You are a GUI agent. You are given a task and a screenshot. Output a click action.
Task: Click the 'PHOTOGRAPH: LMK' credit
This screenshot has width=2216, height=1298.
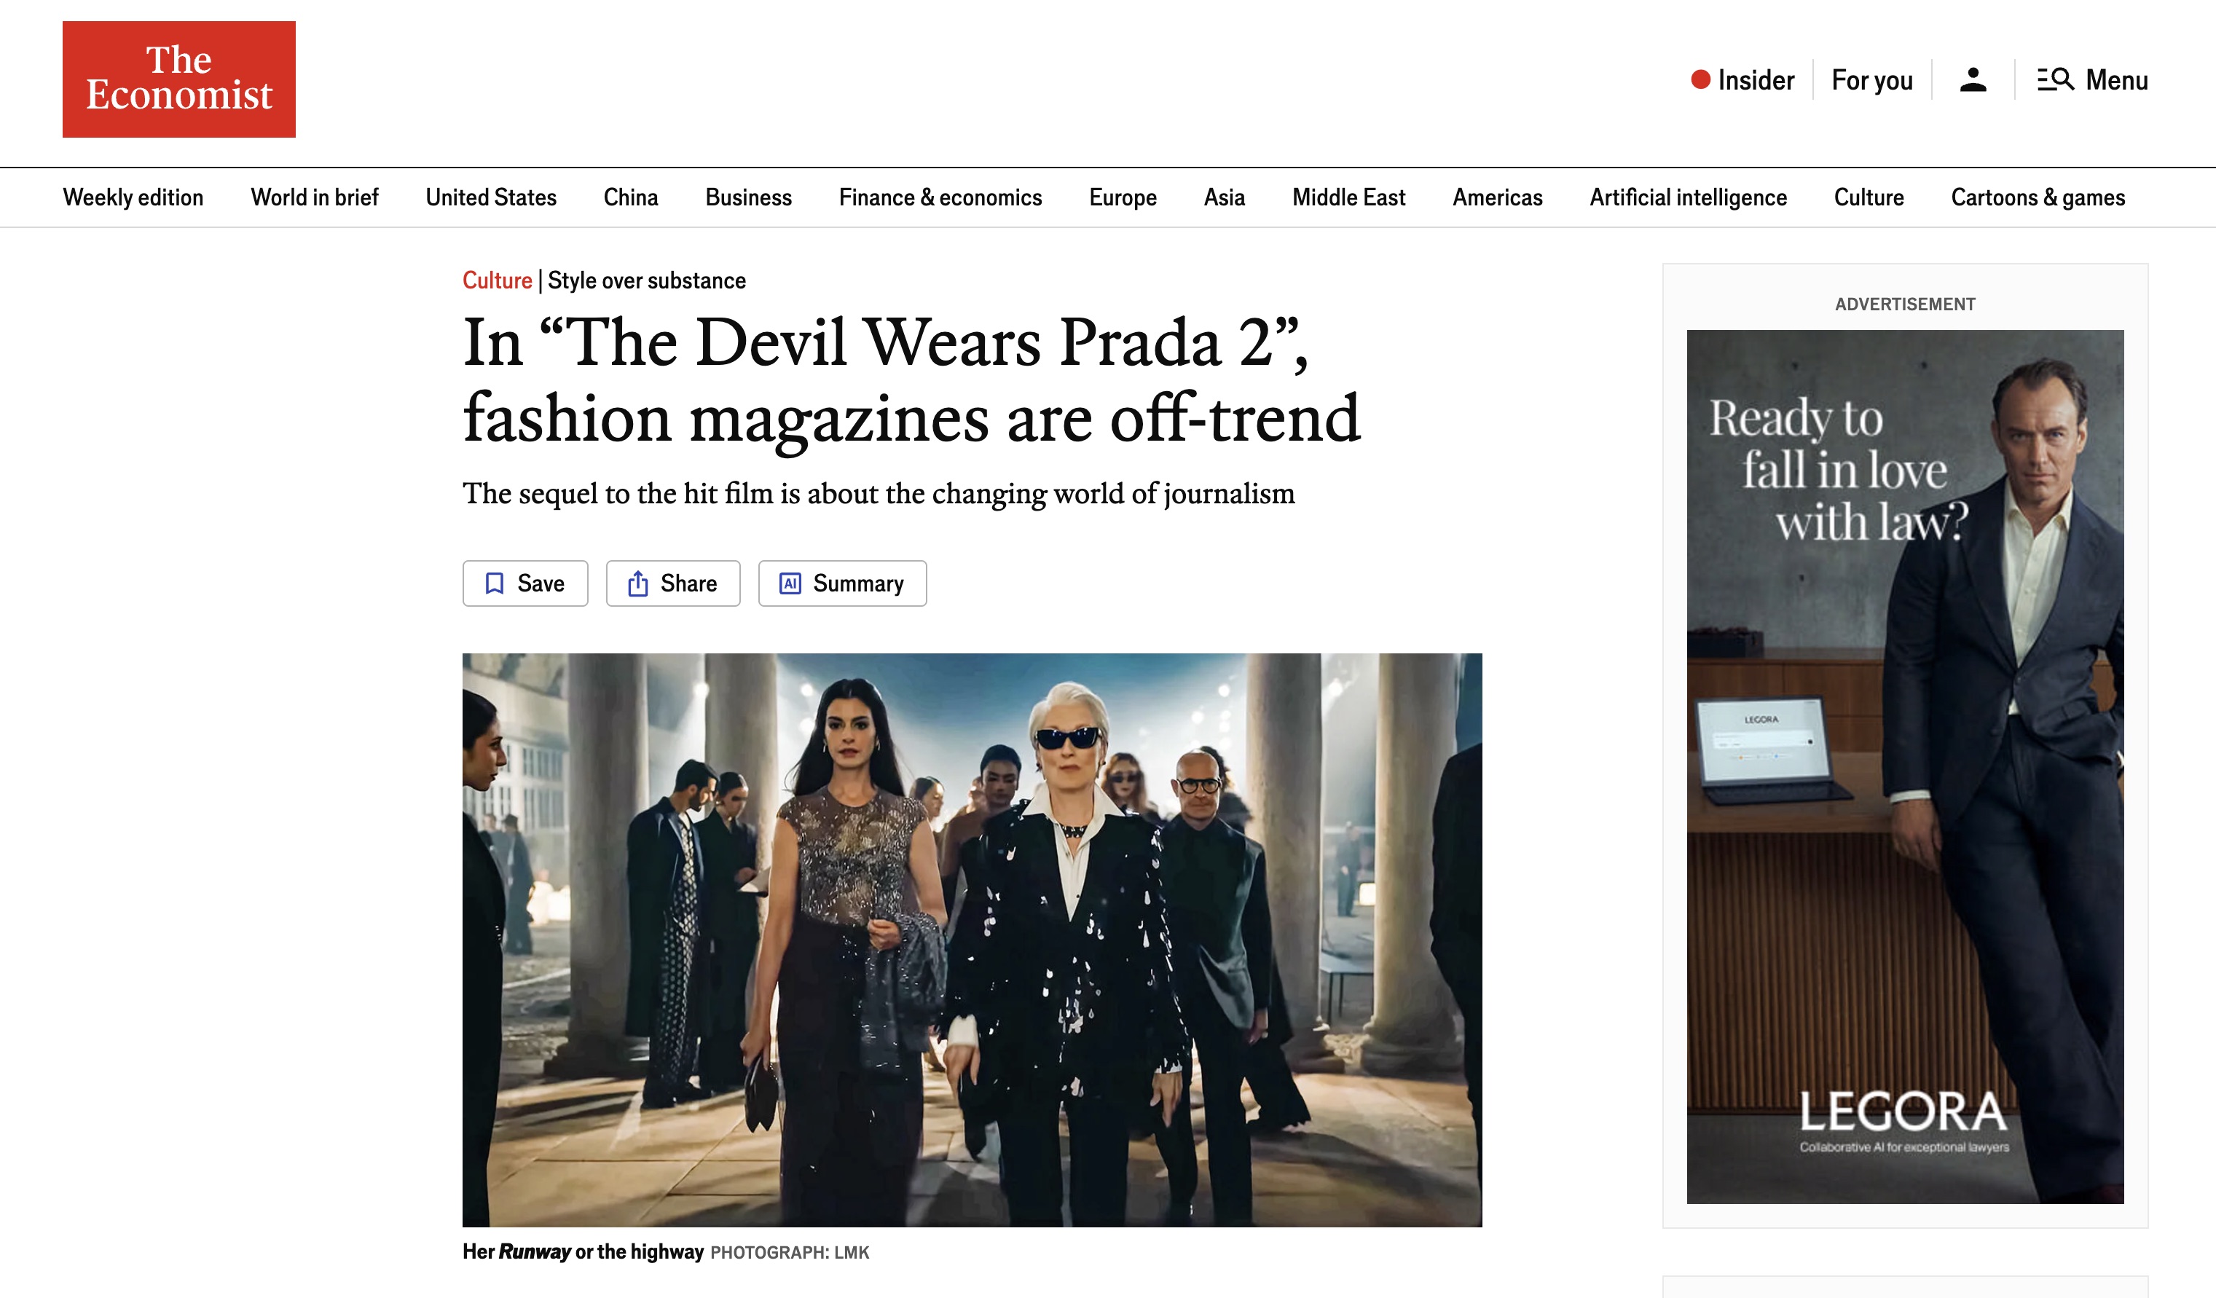pos(790,1253)
